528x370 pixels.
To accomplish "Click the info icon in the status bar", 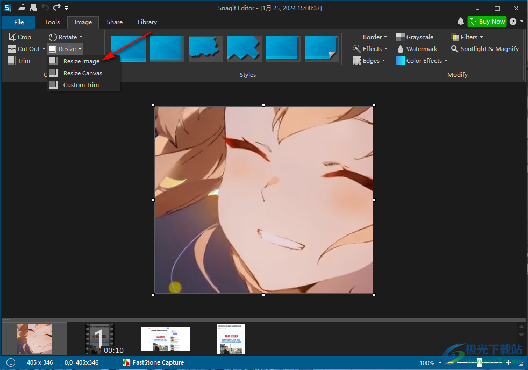I will coord(11,362).
